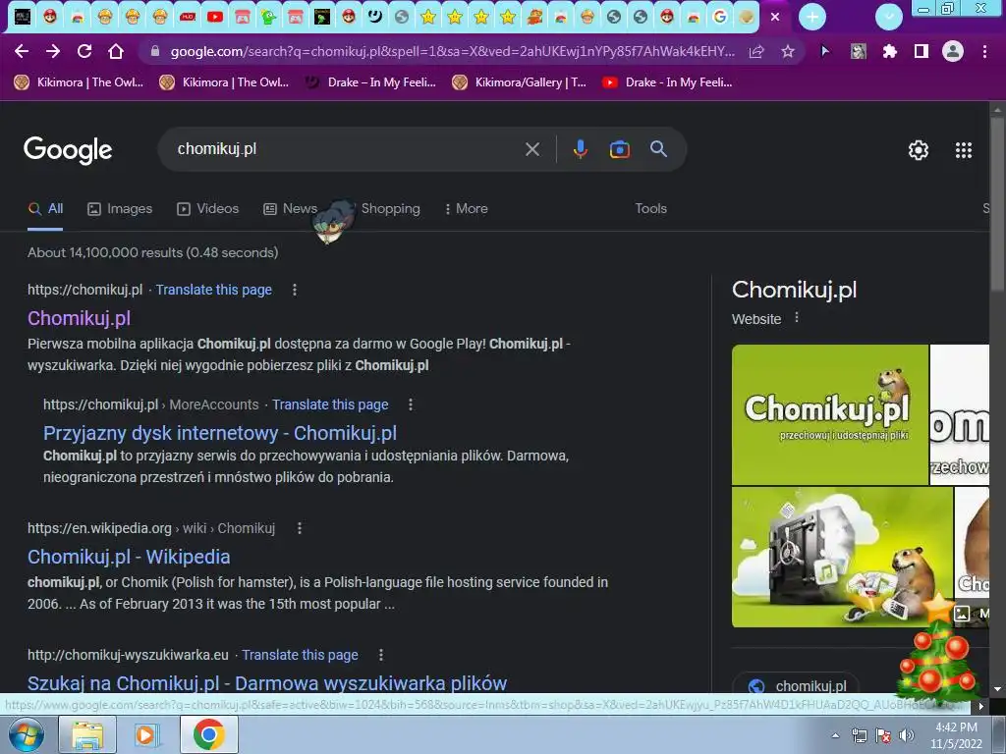Open the YouTube Drake - In My Feeli bookmark
Screen dimensions: 1006x754
point(667,82)
